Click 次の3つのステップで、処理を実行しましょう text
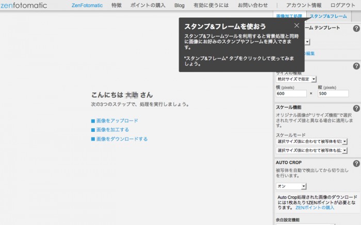The image size is (361, 225). [x=140, y=104]
